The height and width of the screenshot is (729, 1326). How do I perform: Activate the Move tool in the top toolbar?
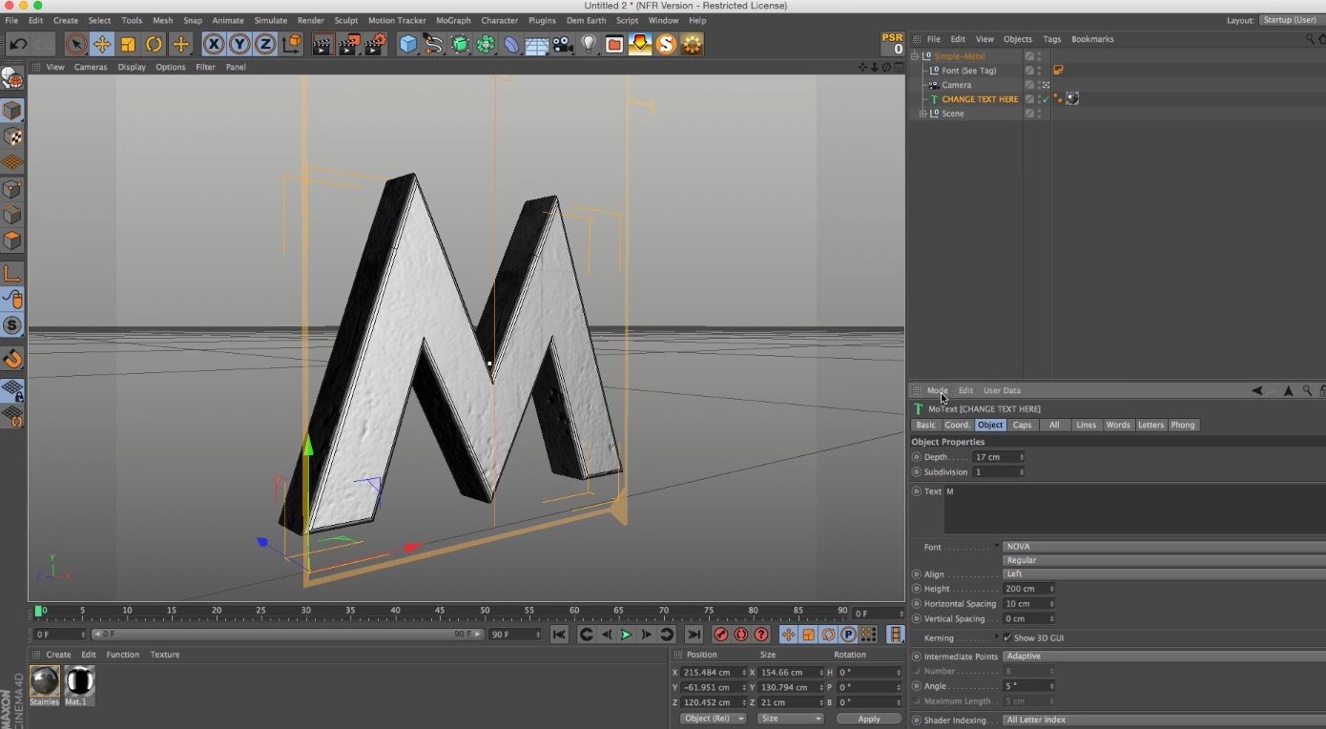pos(102,44)
